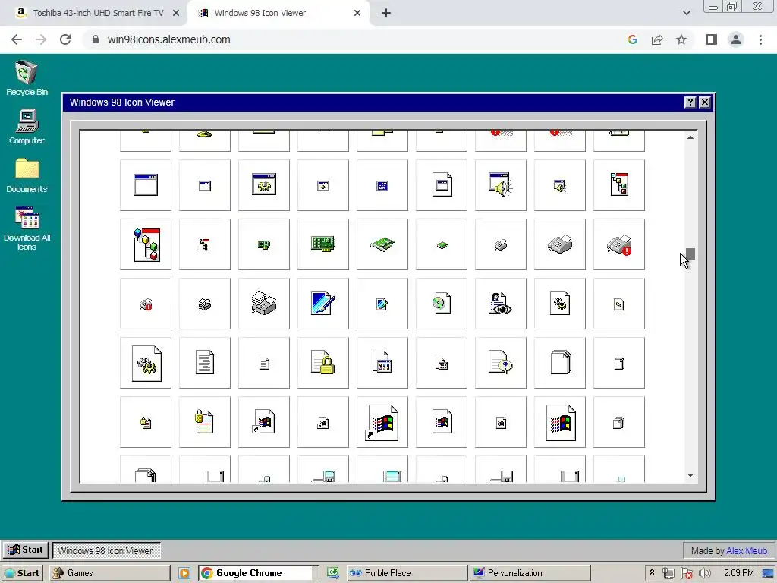Image resolution: width=777 pixels, height=583 pixels.
Task: Close the Windows 98 Icon Viewer window
Action: [705, 102]
